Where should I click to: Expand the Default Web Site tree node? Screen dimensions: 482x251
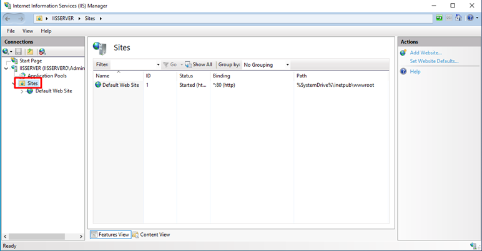pos(22,91)
